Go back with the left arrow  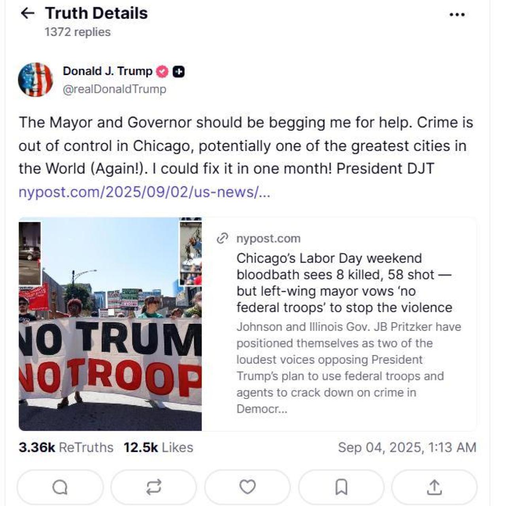(x=28, y=13)
